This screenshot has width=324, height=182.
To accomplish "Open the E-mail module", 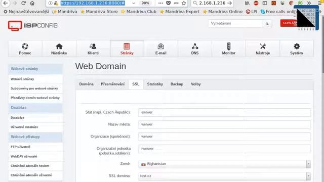I will (161, 49).
